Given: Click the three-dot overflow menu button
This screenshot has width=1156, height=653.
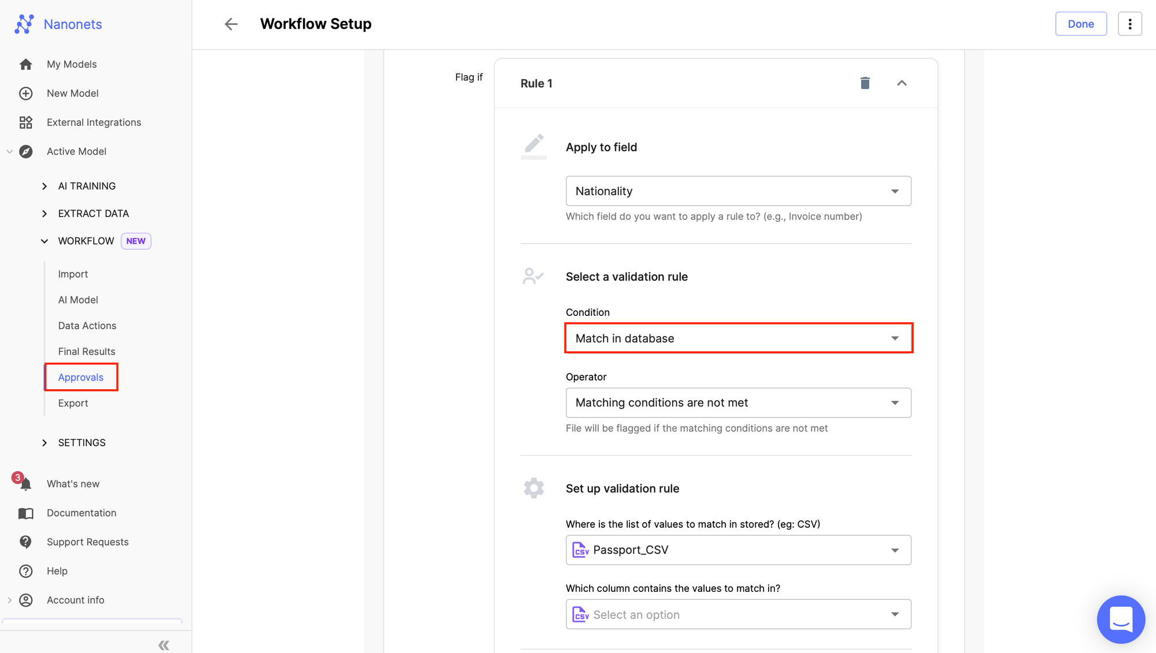Looking at the screenshot, I should pyautogui.click(x=1128, y=23).
